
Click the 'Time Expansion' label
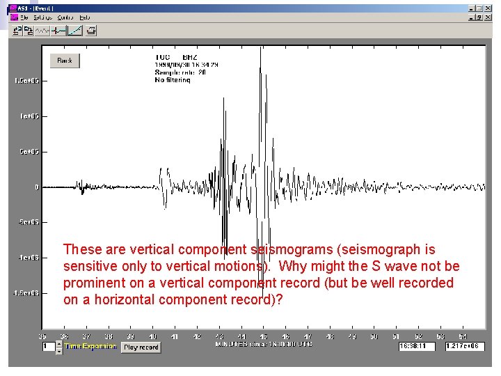click(90, 346)
